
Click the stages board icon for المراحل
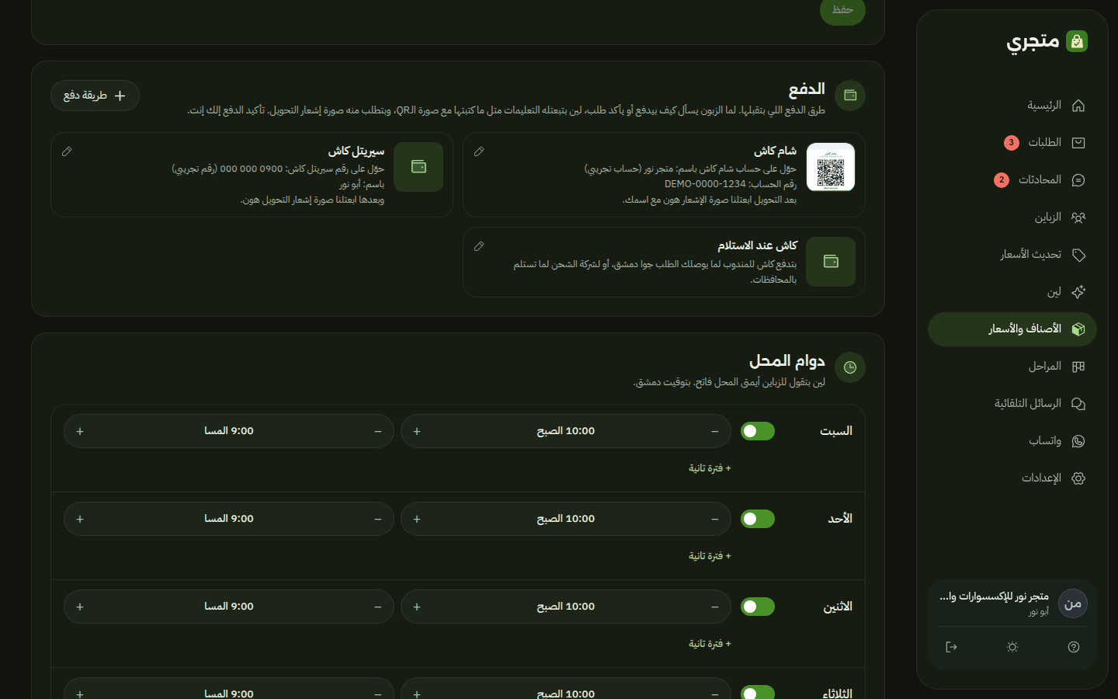pyautogui.click(x=1078, y=367)
